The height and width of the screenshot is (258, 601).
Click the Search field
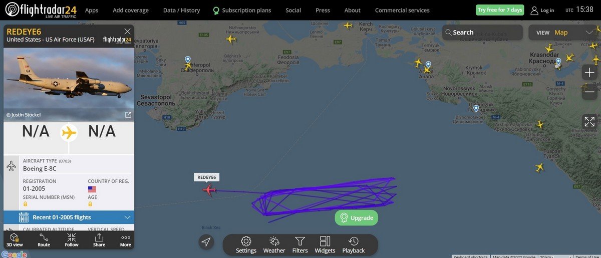click(482, 33)
